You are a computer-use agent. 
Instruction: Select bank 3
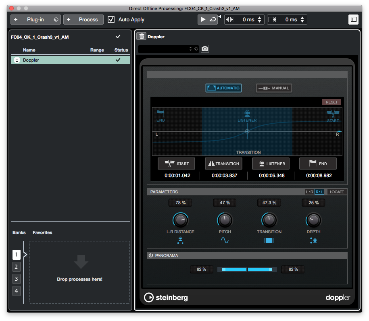[16, 279]
